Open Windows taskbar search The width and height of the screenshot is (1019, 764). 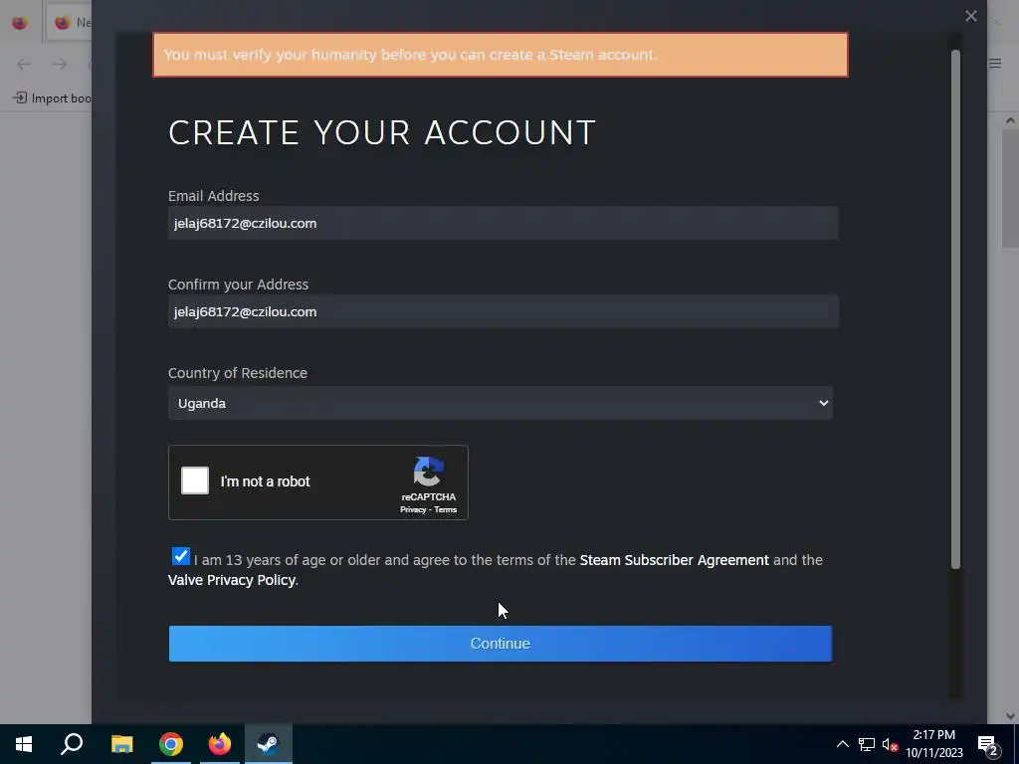pyautogui.click(x=72, y=744)
